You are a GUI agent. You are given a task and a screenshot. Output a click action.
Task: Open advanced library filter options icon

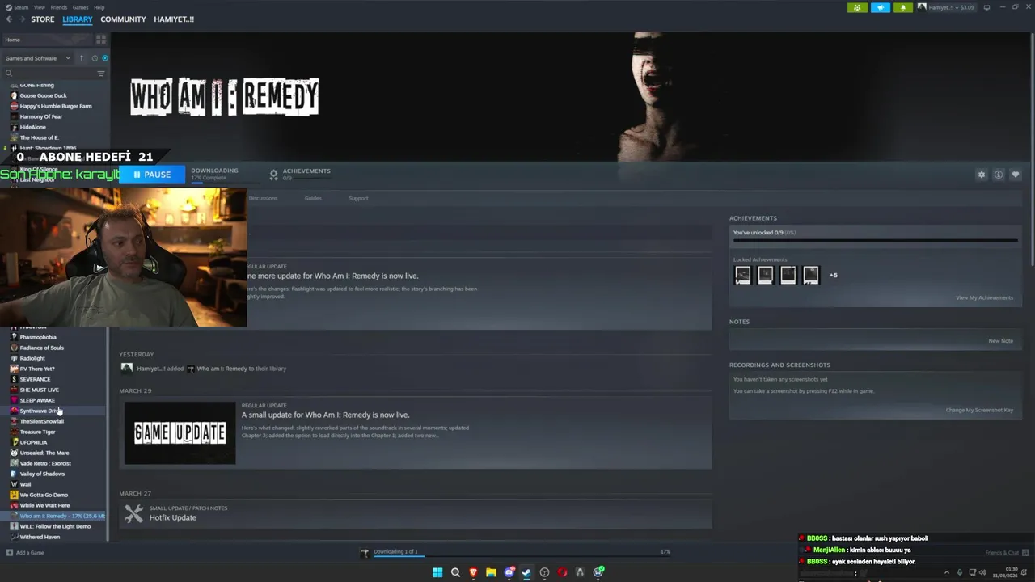(101, 74)
